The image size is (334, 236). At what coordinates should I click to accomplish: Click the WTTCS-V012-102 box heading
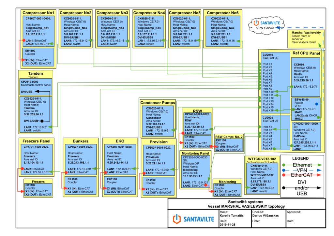262,159
